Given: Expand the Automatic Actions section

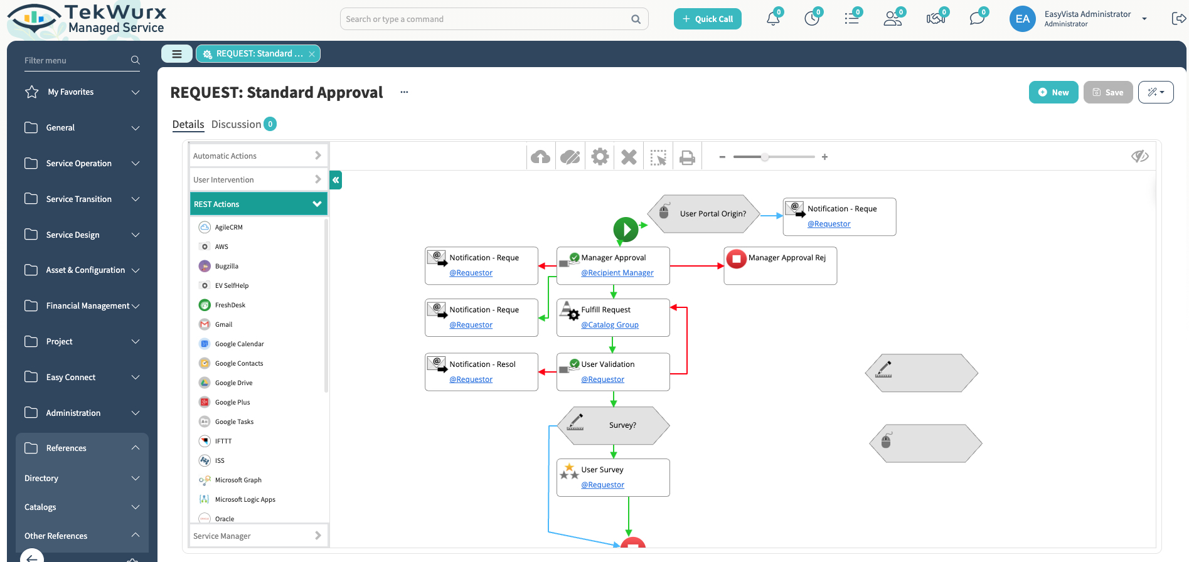Looking at the screenshot, I should tap(259, 156).
